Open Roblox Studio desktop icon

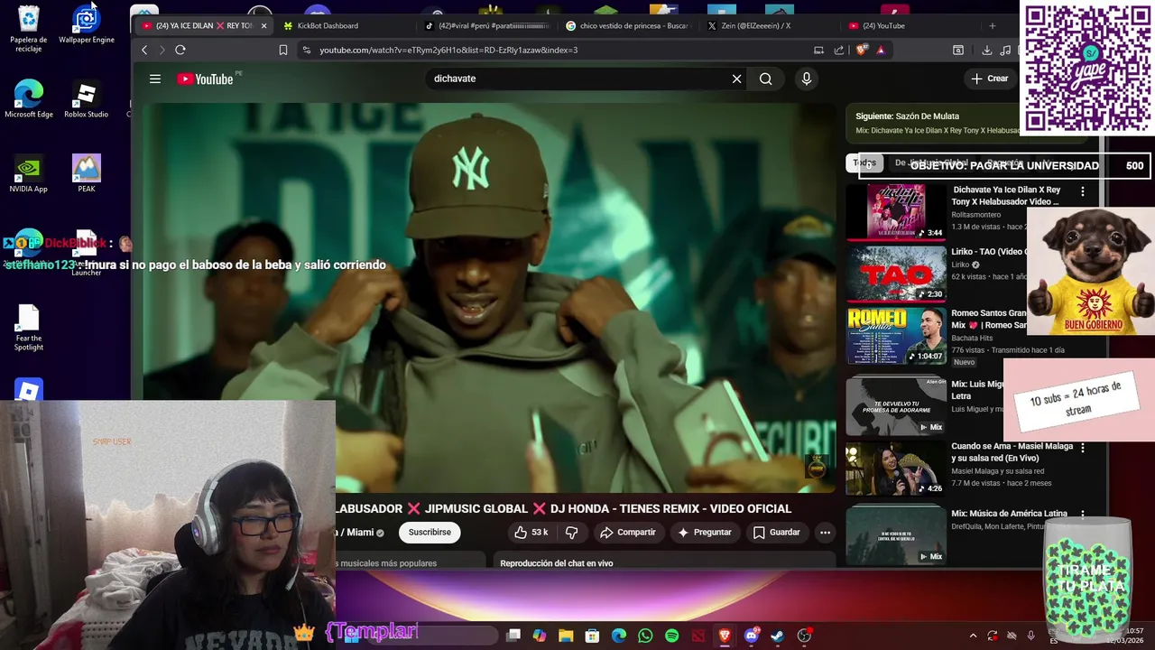86,99
